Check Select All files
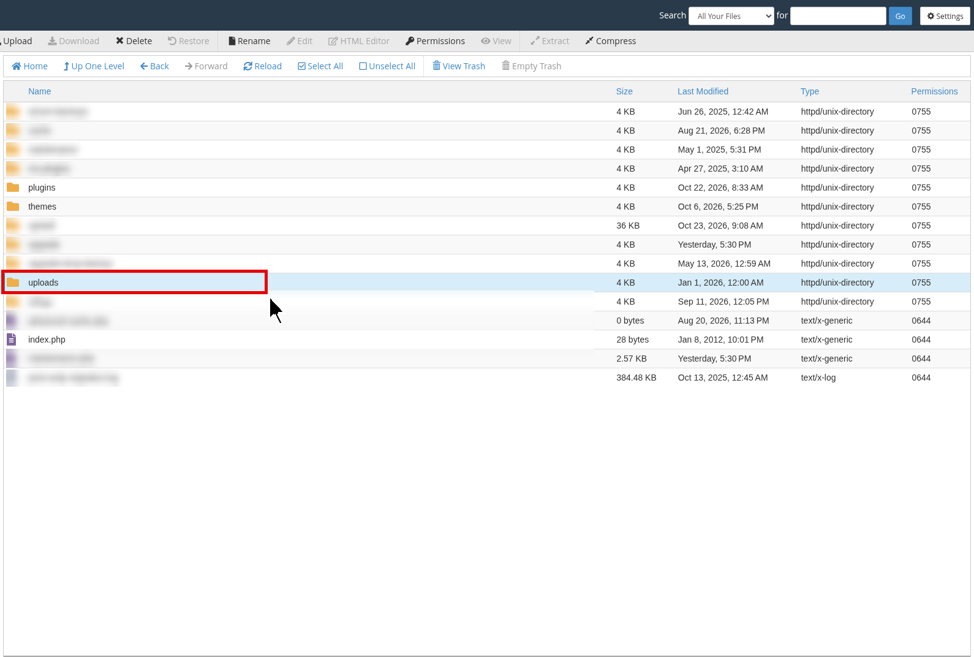The image size is (974, 657). 320,66
